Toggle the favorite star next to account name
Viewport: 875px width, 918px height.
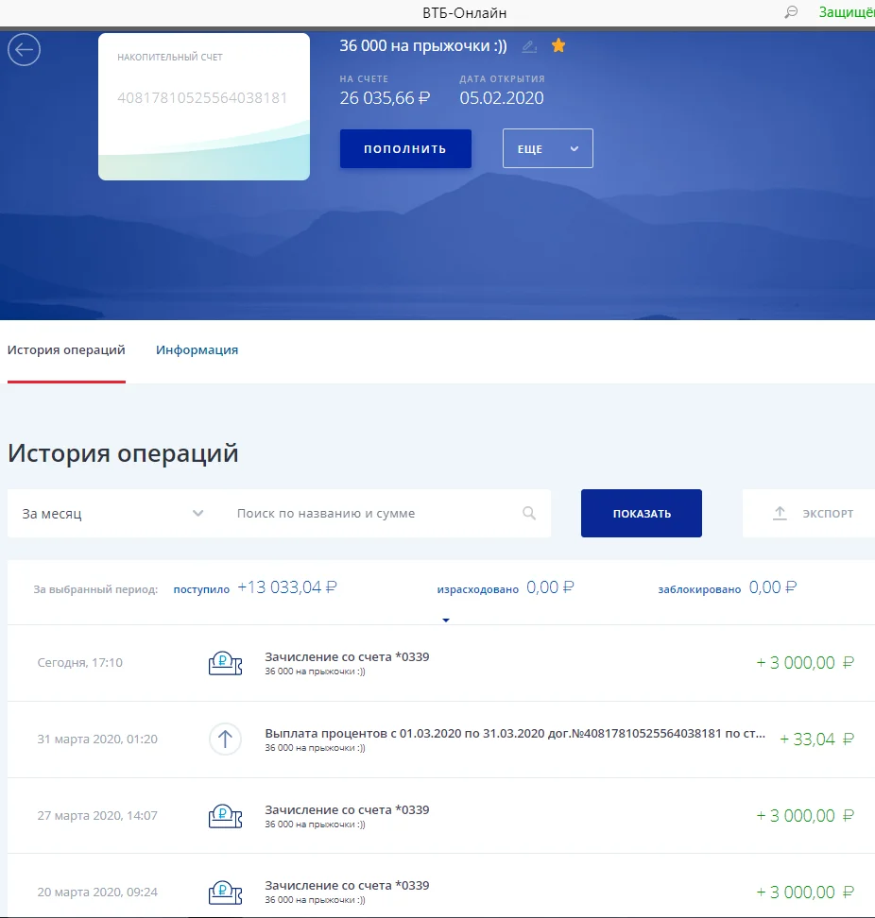point(558,44)
